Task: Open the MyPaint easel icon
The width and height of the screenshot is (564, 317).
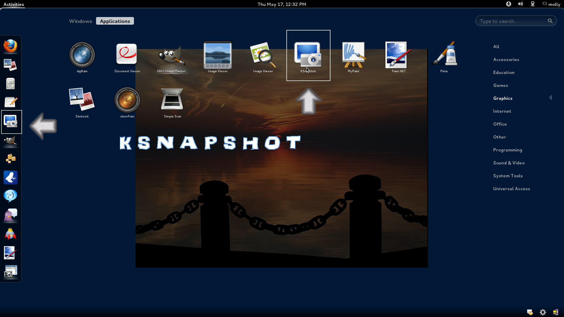Action: click(x=353, y=55)
